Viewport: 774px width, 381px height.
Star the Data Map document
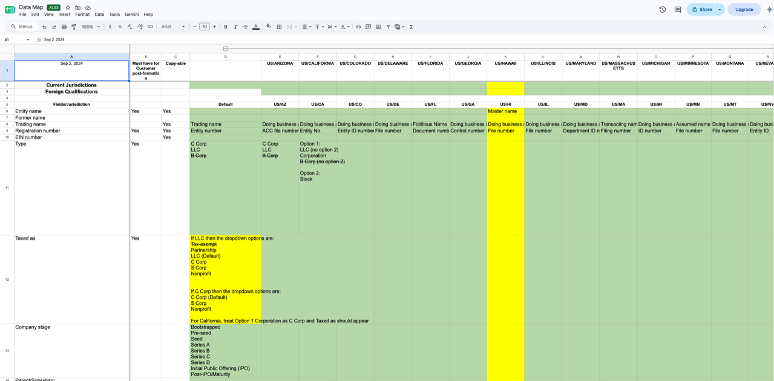point(68,7)
